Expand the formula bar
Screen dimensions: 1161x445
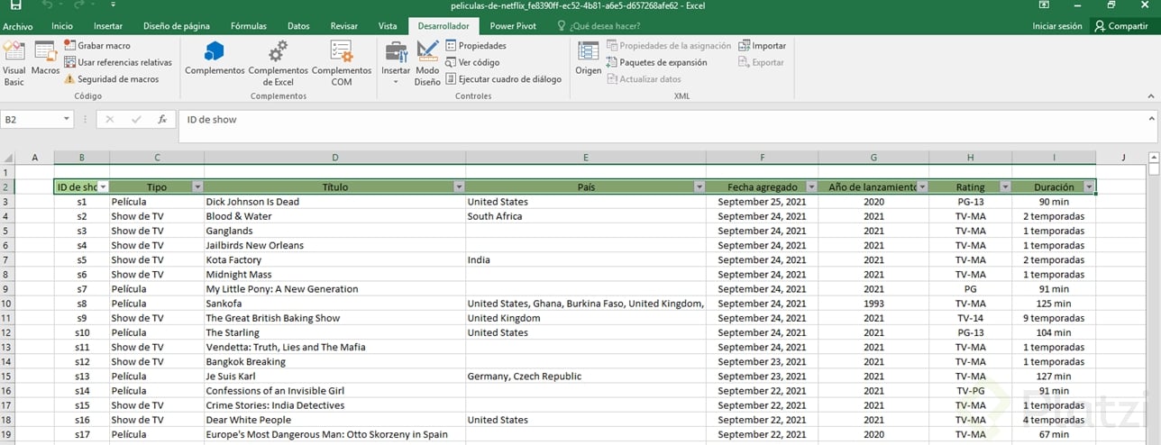click(1152, 118)
